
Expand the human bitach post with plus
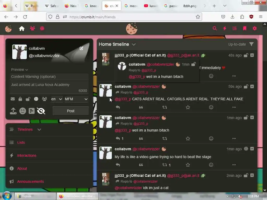(x=252, y=117)
